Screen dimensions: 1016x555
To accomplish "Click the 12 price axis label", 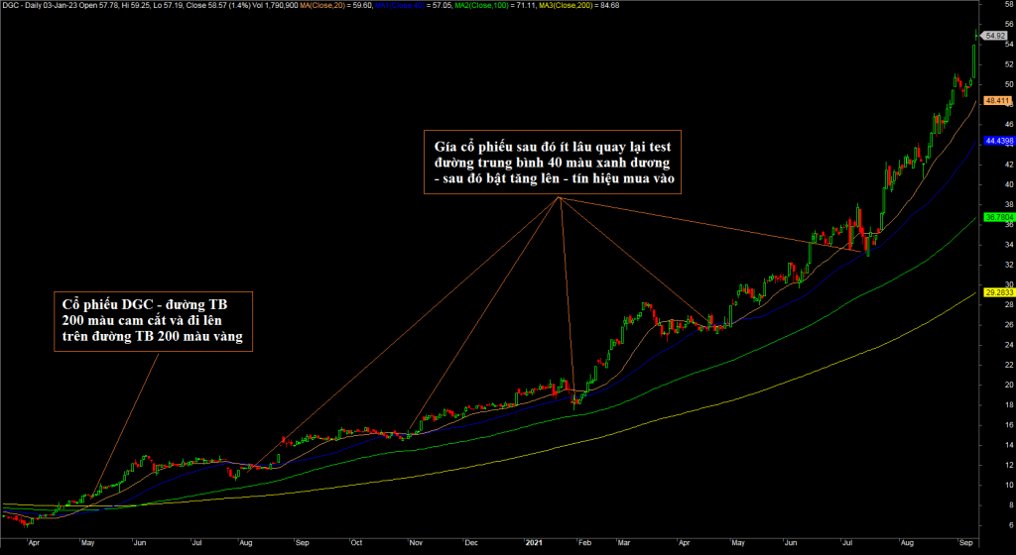I will point(1009,465).
